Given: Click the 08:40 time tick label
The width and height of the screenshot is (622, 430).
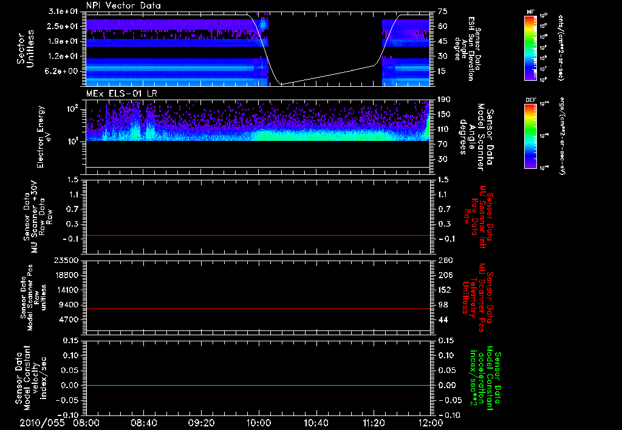Looking at the screenshot, I should pyautogui.click(x=143, y=423).
